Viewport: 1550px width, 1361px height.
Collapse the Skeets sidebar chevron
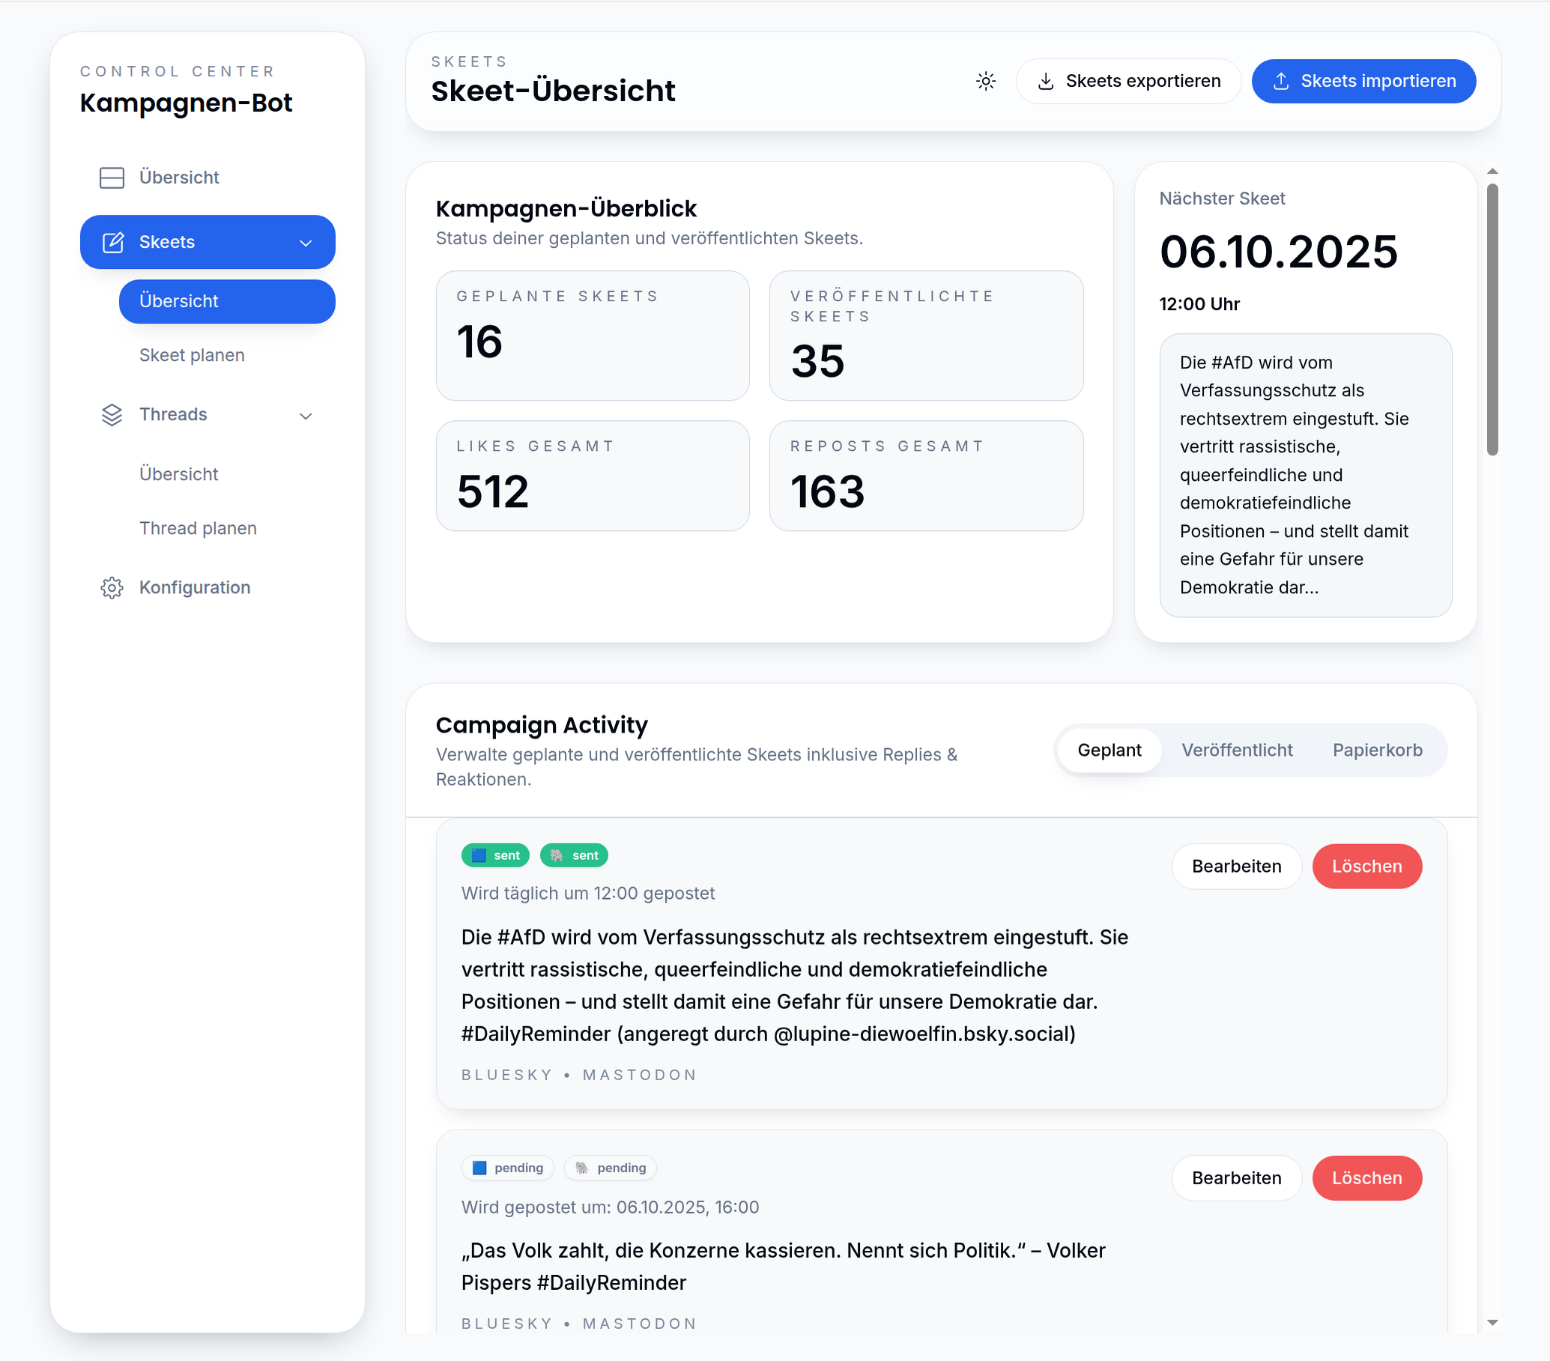306,243
